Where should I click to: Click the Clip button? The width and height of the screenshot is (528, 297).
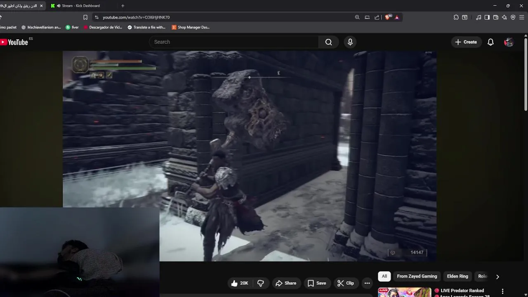click(346, 283)
